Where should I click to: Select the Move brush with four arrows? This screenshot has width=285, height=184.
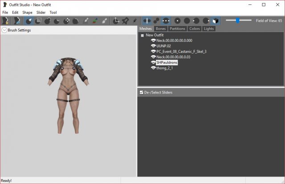pos(66,20)
